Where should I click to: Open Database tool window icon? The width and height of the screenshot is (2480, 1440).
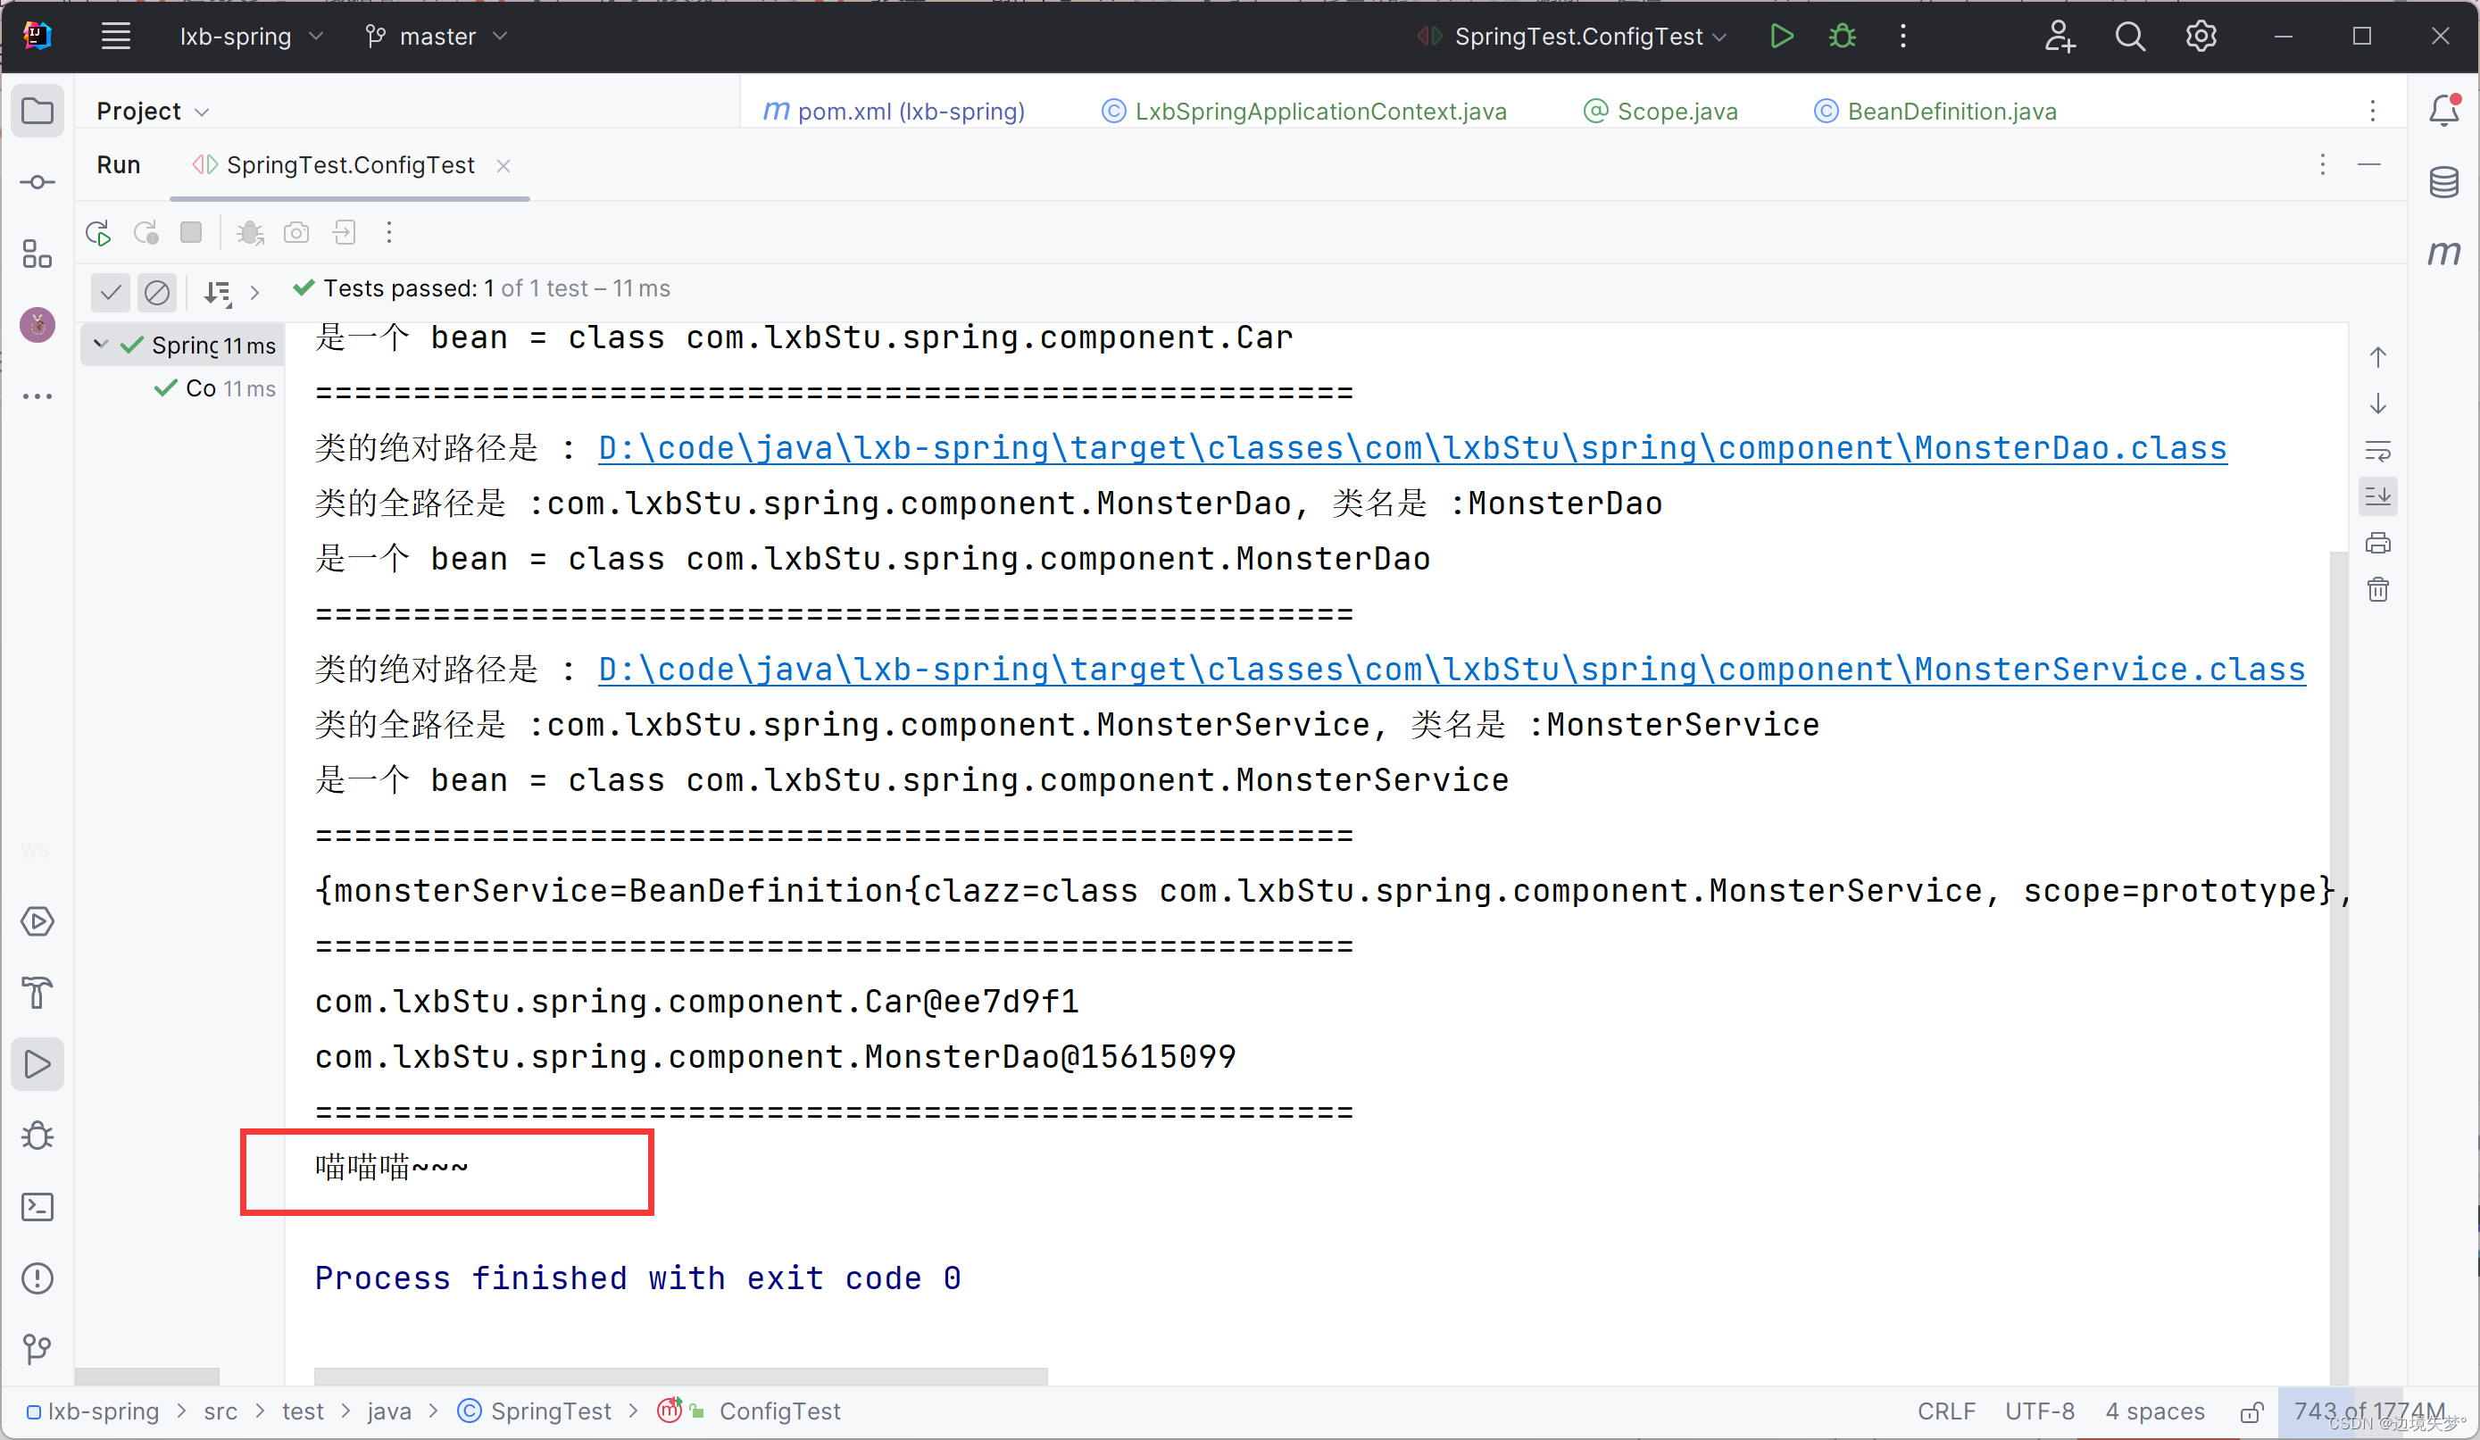tap(2444, 182)
